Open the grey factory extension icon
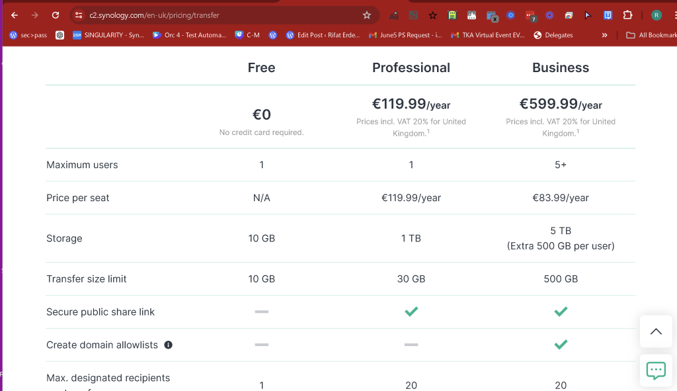The width and height of the screenshot is (677, 391). pos(471,16)
